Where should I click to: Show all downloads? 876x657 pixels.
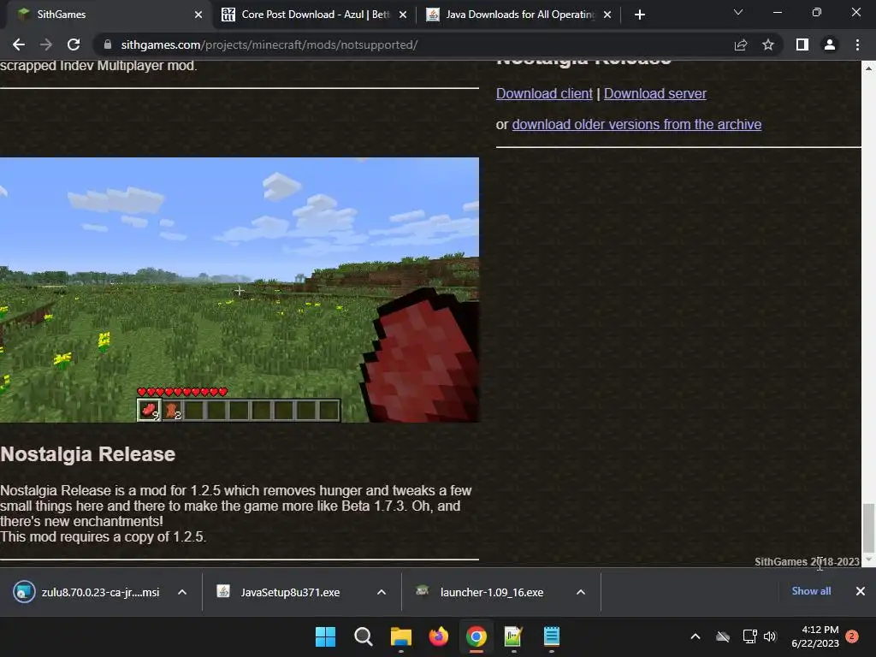click(811, 591)
